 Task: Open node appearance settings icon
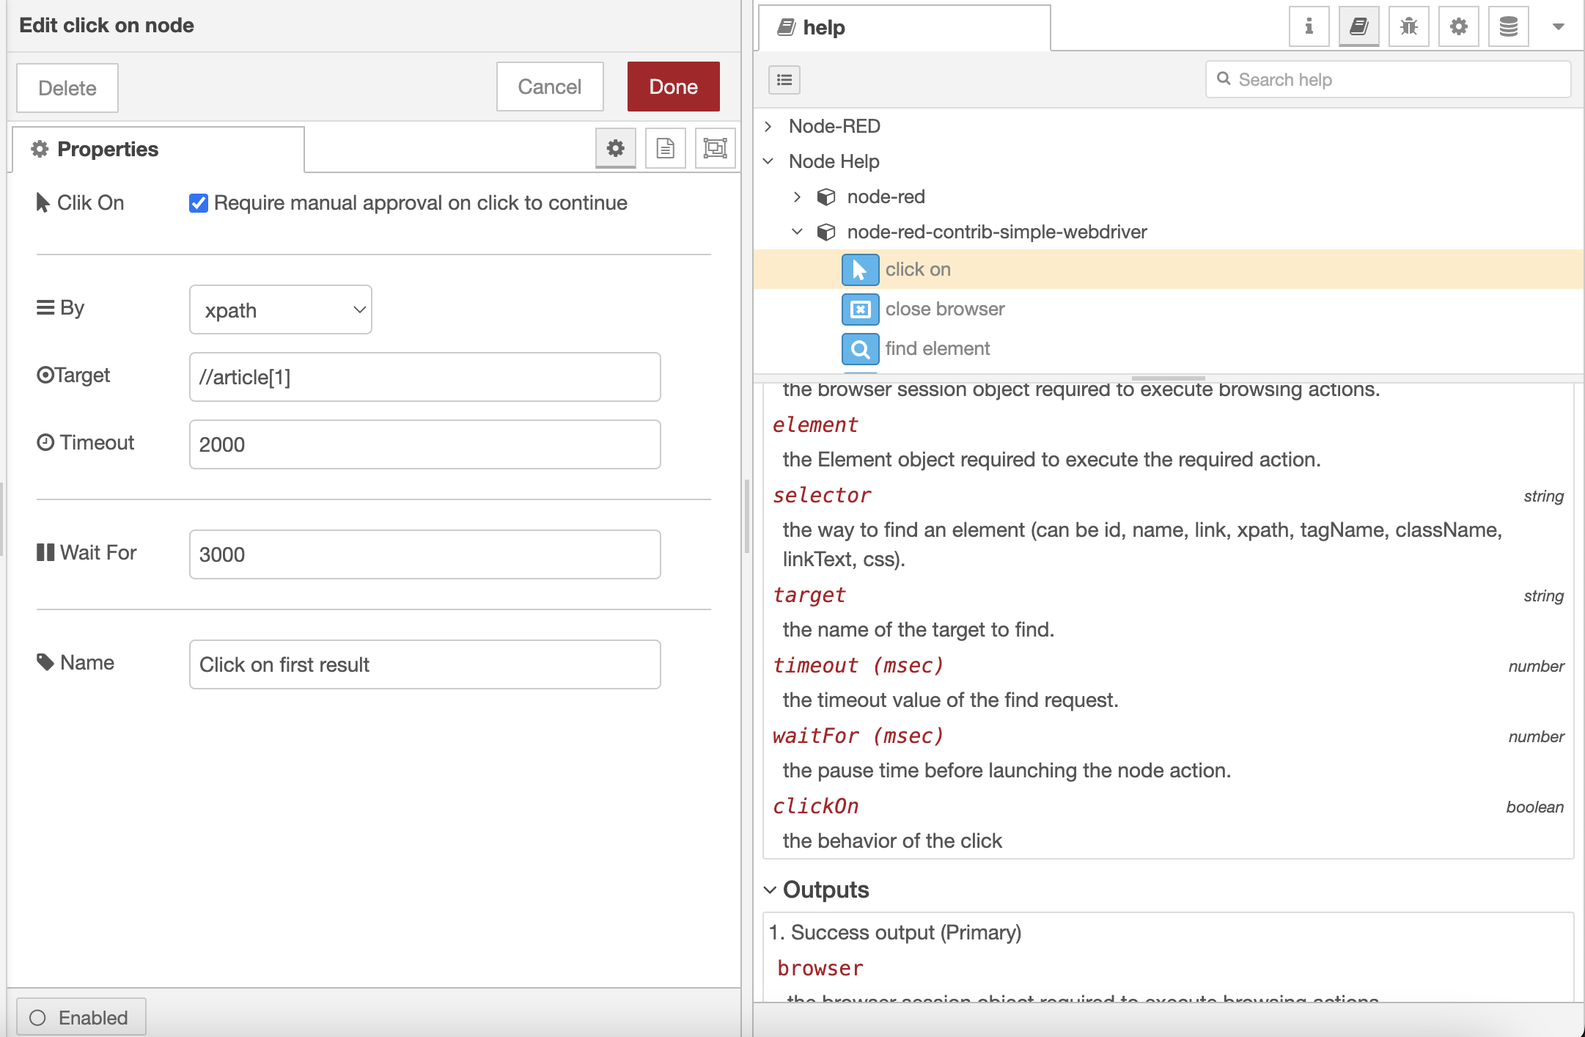(715, 149)
